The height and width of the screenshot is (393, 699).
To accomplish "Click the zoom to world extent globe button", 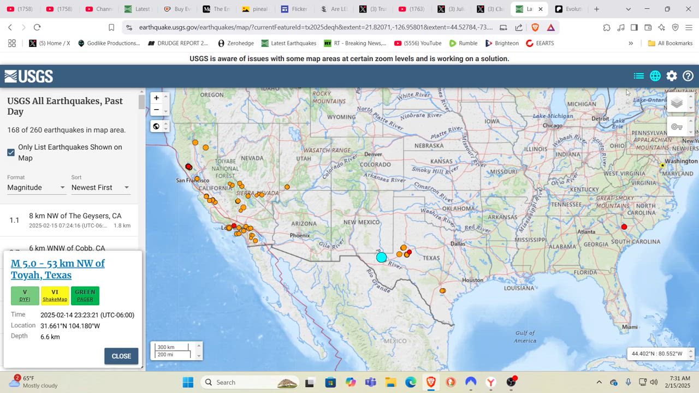I will coord(156,127).
